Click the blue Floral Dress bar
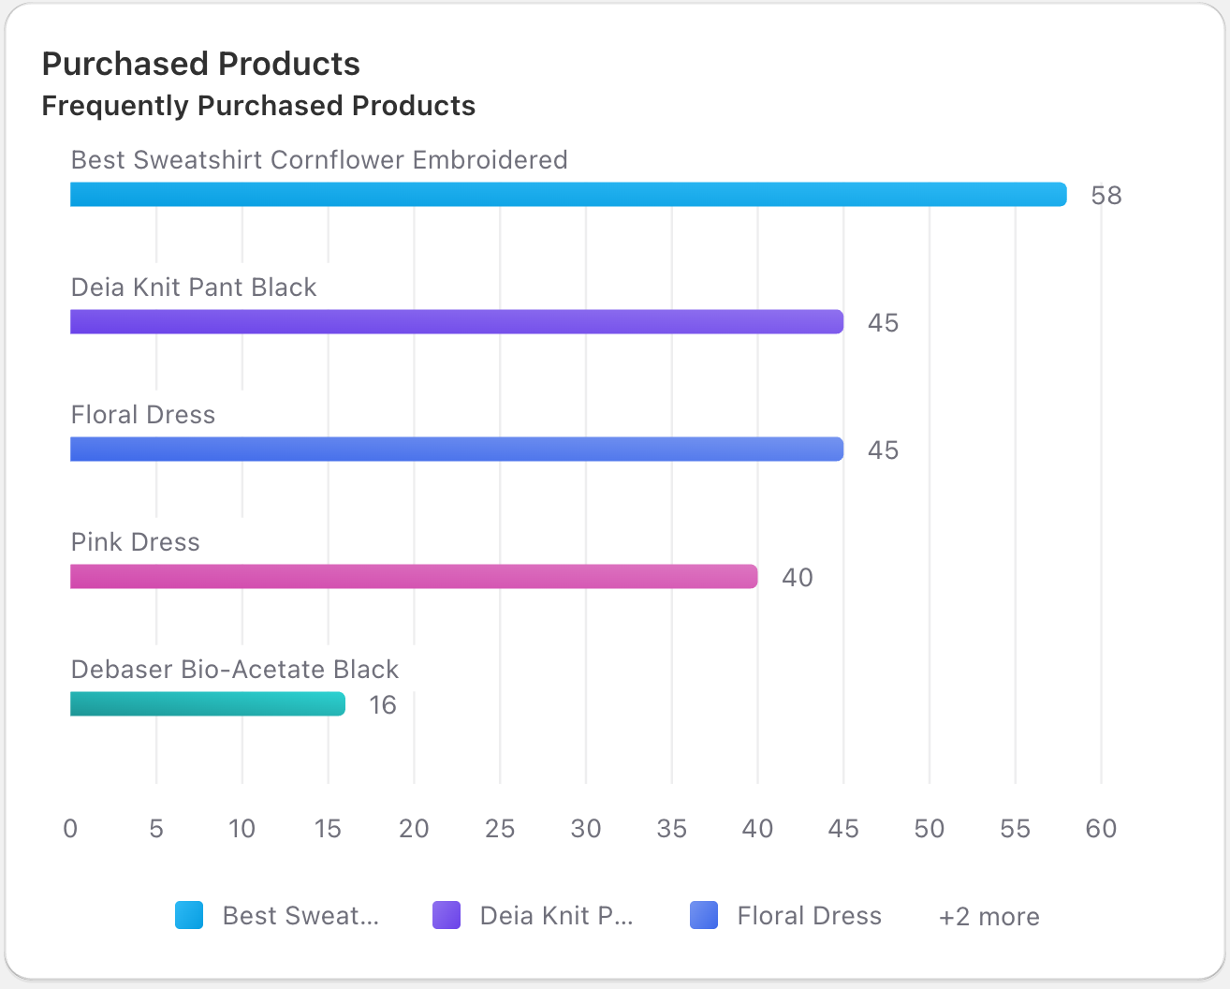This screenshot has height=989, width=1230. pyautogui.click(x=457, y=450)
